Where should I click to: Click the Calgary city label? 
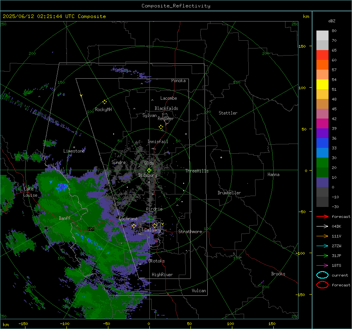pos(153,230)
